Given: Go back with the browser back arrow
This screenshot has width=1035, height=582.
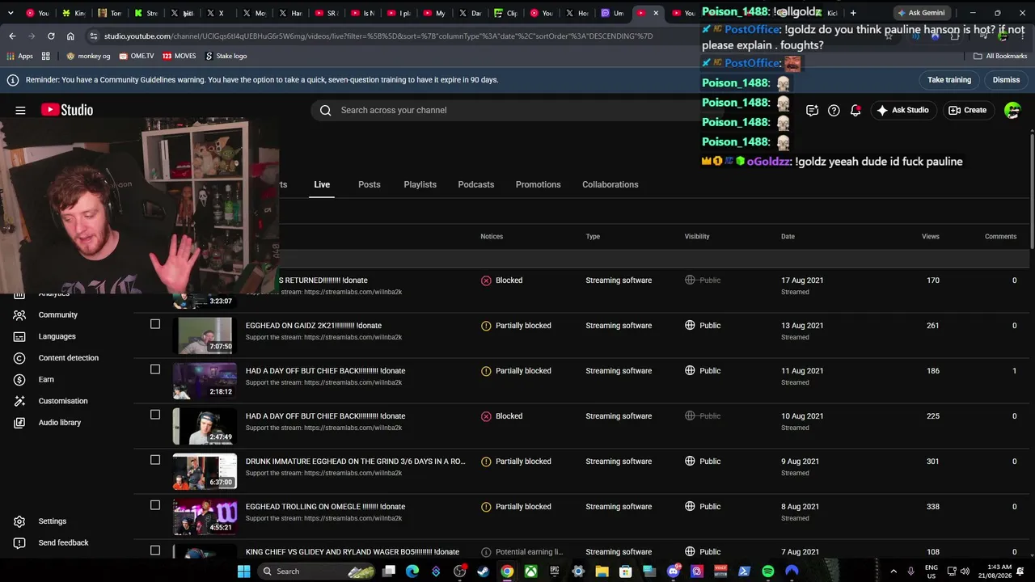Looking at the screenshot, I should (x=12, y=36).
